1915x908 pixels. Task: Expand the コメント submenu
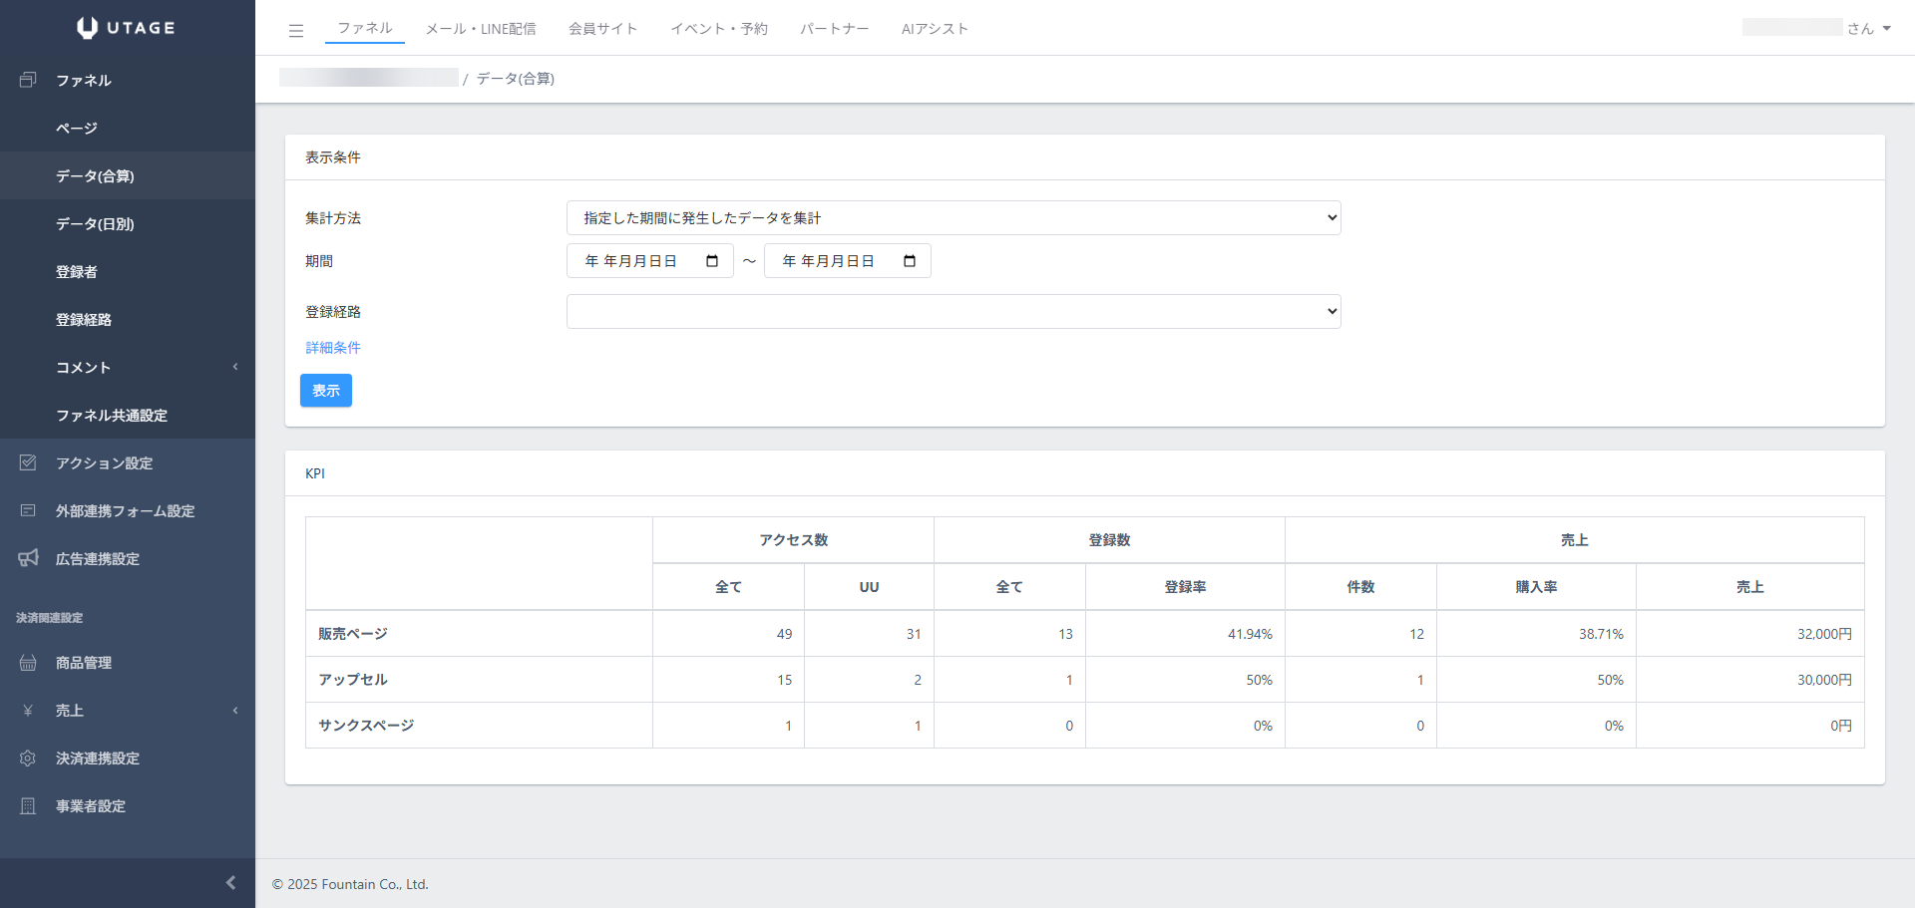[235, 367]
